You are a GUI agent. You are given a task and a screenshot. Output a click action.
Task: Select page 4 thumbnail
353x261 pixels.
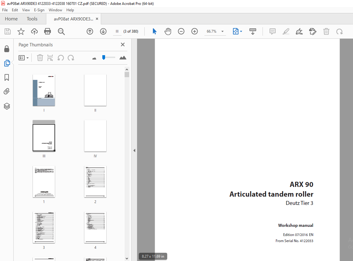pyautogui.click(x=95, y=227)
